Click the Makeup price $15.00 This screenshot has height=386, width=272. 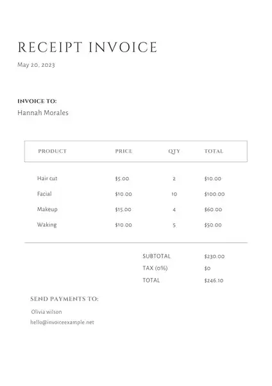tap(123, 210)
